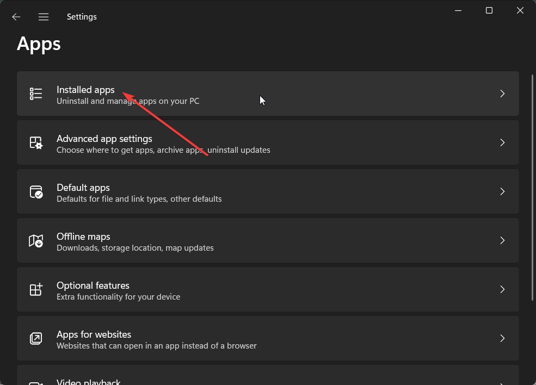Click the Installed apps list icon
The height and width of the screenshot is (385, 536).
36,94
